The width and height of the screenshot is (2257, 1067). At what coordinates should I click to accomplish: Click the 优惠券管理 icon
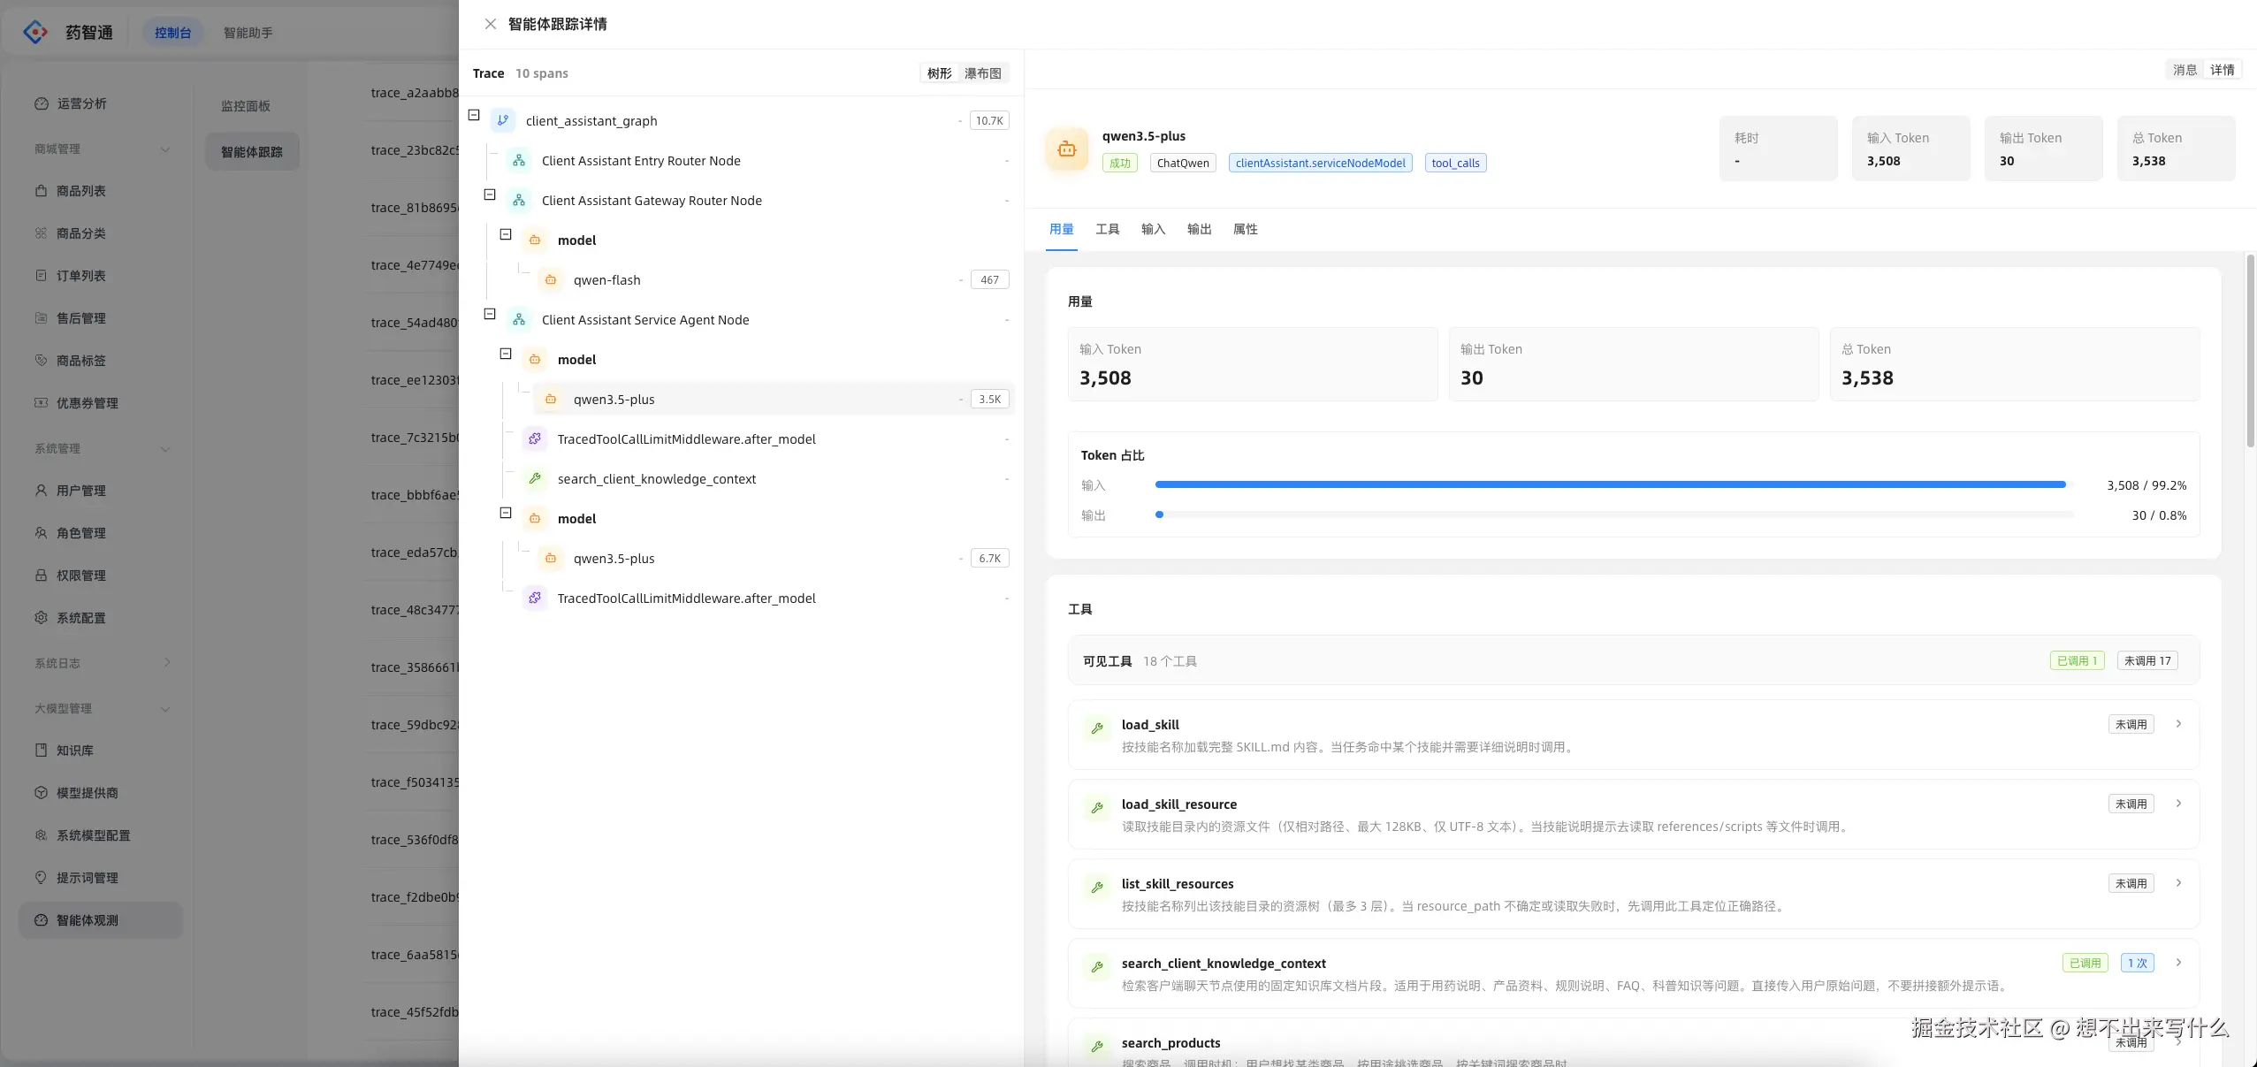[41, 403]
